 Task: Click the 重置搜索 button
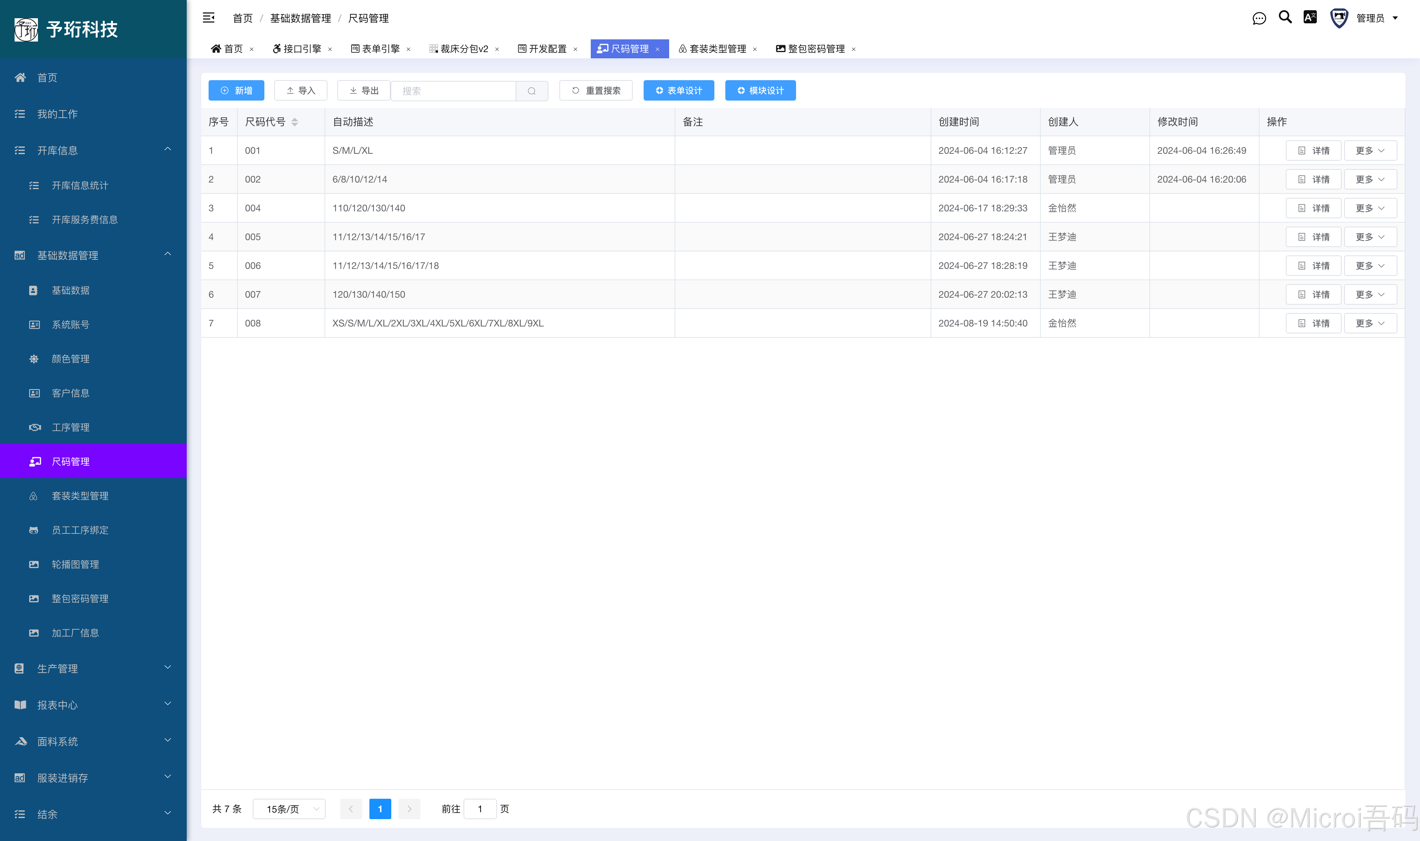[595, 91]
